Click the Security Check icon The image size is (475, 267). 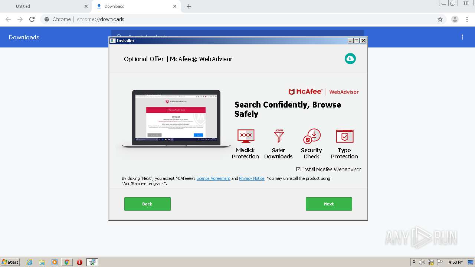tap(312, 136)
